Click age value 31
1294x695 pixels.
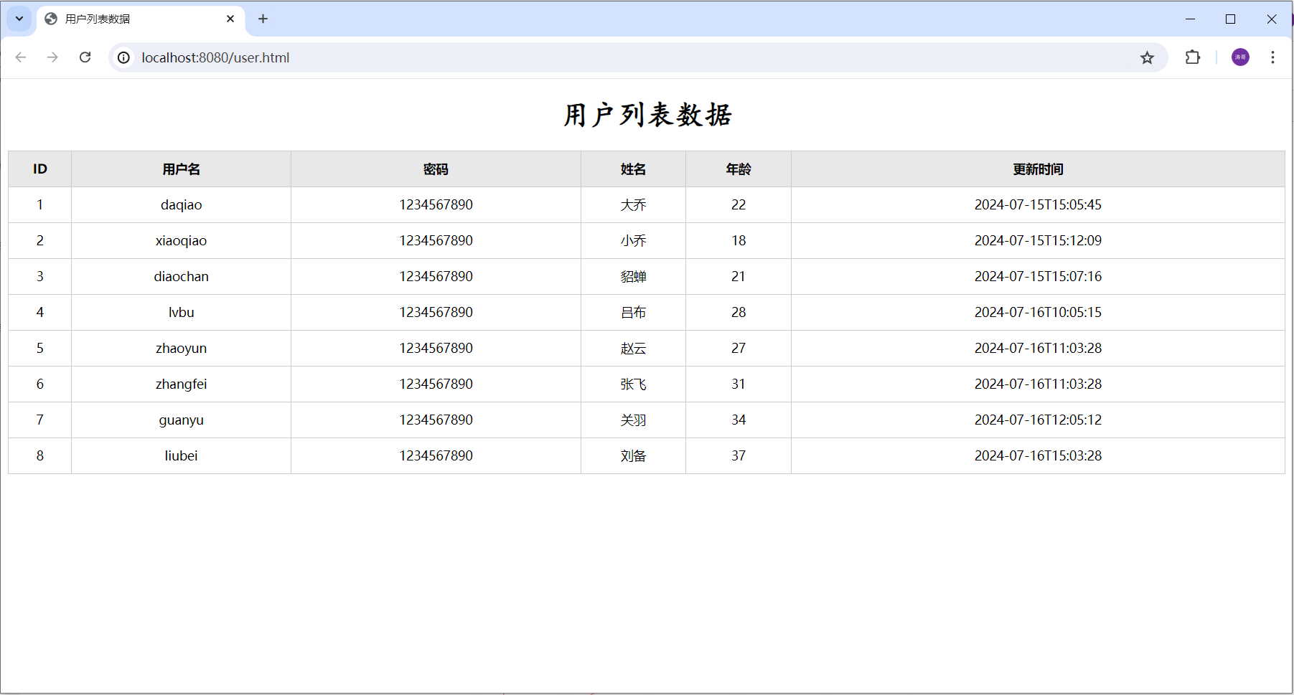point(739,384)
